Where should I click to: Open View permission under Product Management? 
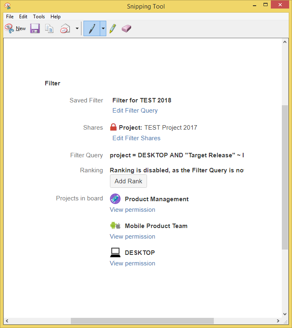[132, 210]
